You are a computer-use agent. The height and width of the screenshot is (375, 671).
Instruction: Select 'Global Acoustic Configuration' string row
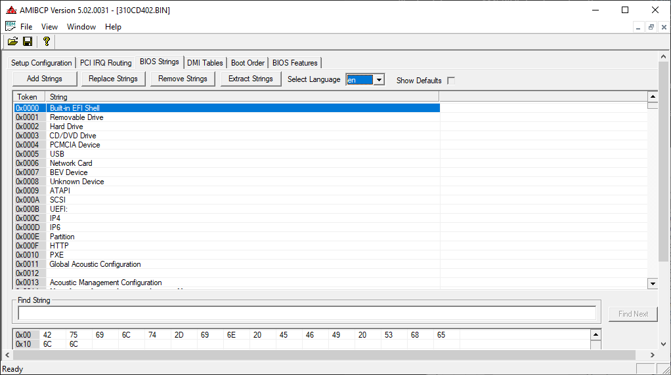tap(227, 264)
